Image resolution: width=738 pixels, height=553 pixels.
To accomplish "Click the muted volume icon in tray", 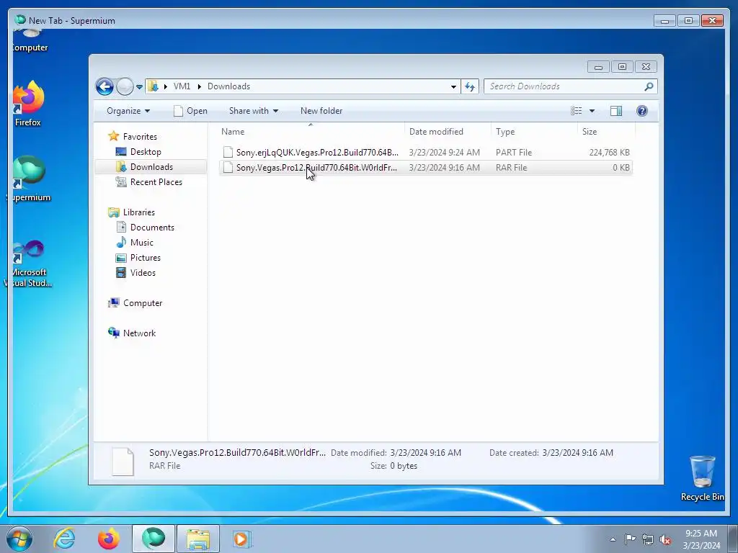I will tap(665, 539).
